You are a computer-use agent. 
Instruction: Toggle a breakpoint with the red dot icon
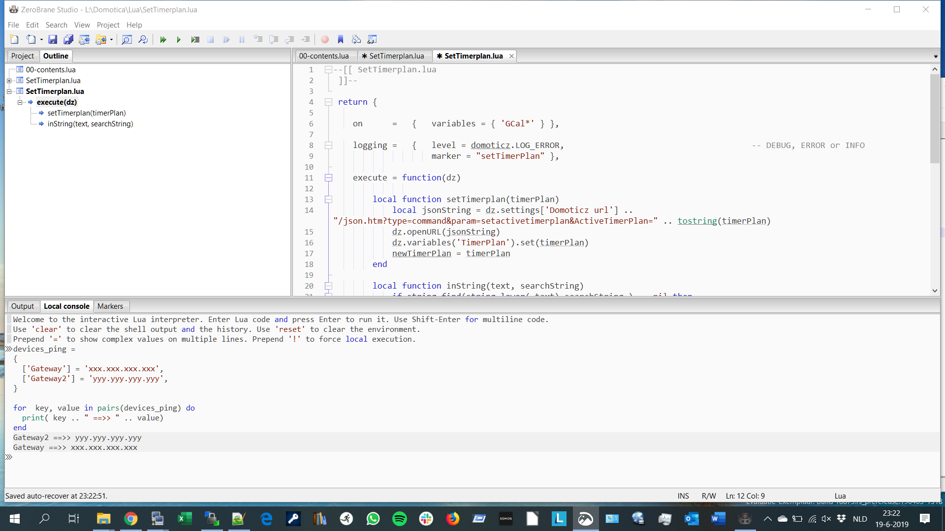click(x=325, y=39)
